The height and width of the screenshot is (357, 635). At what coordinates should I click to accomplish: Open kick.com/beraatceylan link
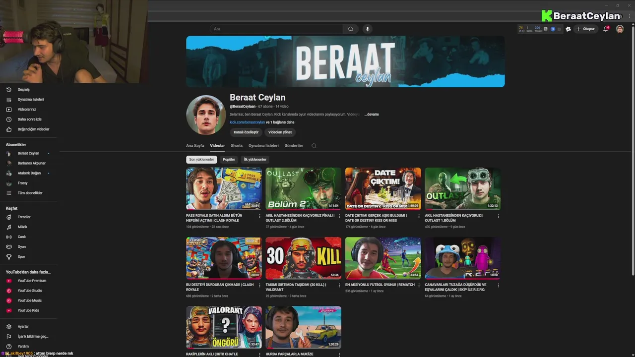tap(247, 122)
